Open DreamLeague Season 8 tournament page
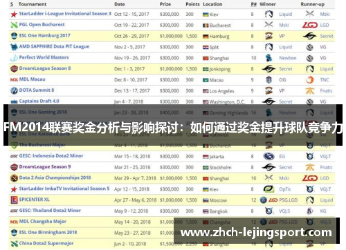This screenshot has height=250, width=346. click(x=45, y=68)
